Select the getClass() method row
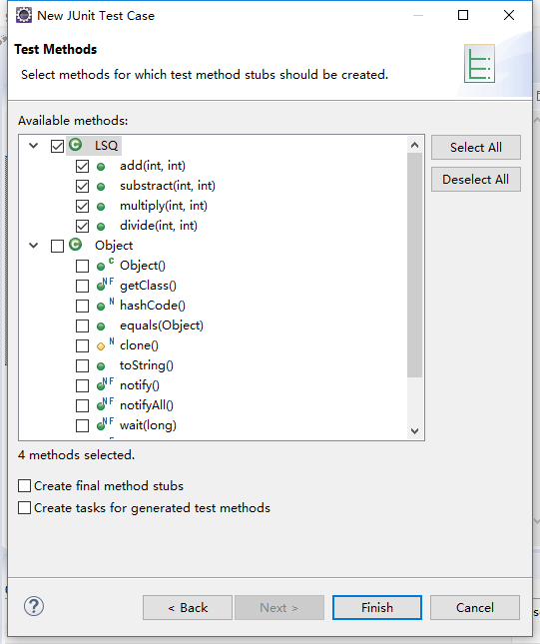540x644 pixels. 148,286
